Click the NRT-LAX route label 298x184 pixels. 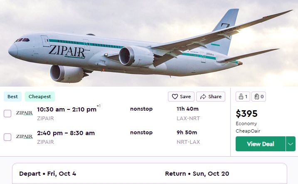(x=188, y=142)
